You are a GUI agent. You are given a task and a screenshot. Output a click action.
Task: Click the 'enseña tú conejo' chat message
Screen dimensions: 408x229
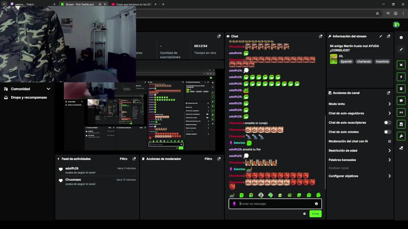coord(256,123)
